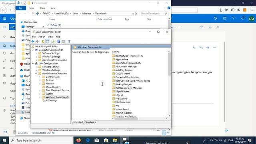Open the AutoPlay Policies folder
This screenshot has height=144, width=256.
(124, 70)
